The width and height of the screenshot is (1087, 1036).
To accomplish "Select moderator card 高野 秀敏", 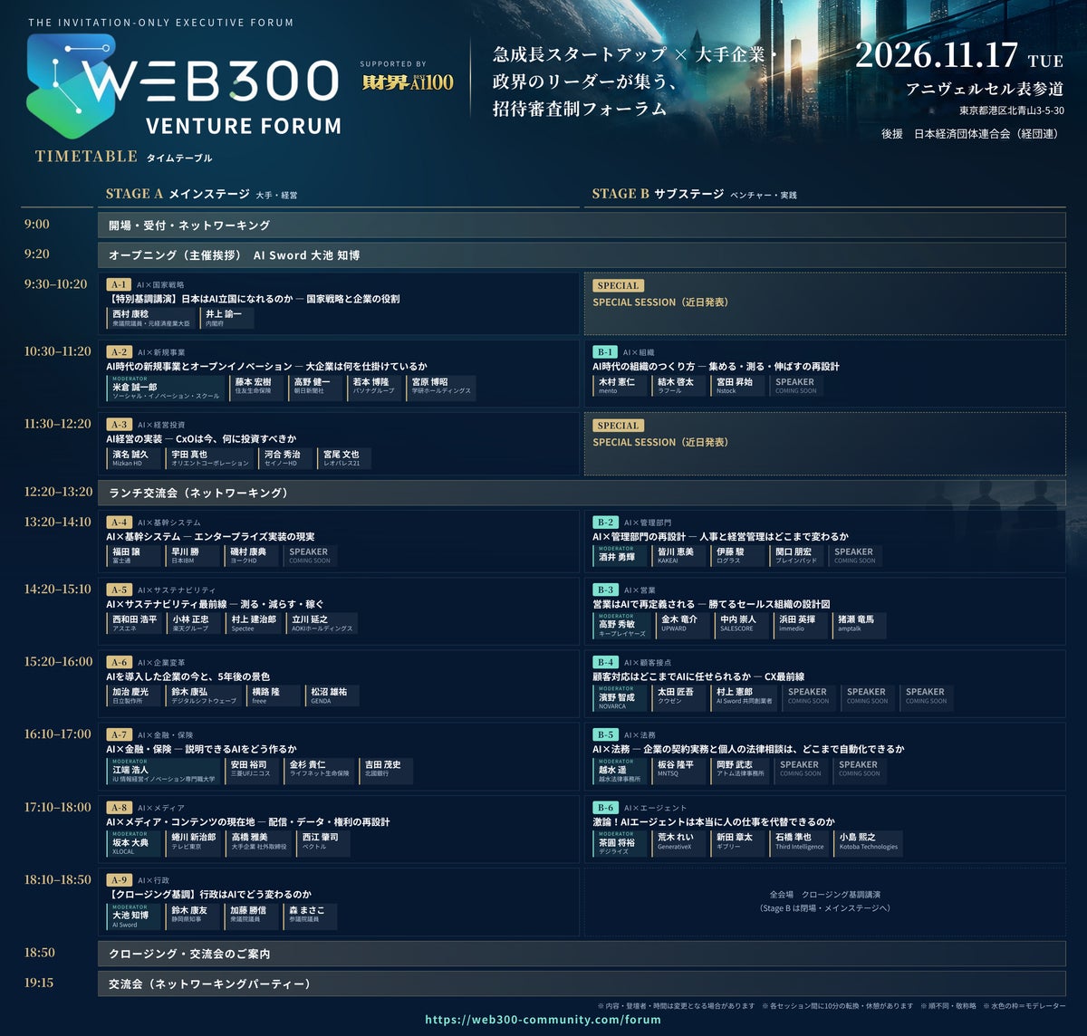I will (622, 625).
